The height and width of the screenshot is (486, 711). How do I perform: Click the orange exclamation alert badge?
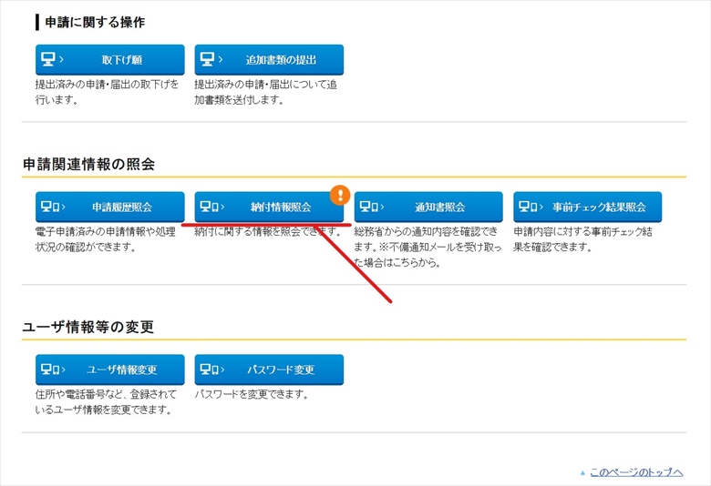(x=340, y=195)
